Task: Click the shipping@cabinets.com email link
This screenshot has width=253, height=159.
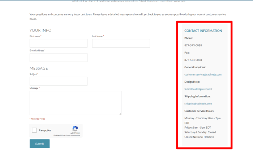Action: point(198,104)
